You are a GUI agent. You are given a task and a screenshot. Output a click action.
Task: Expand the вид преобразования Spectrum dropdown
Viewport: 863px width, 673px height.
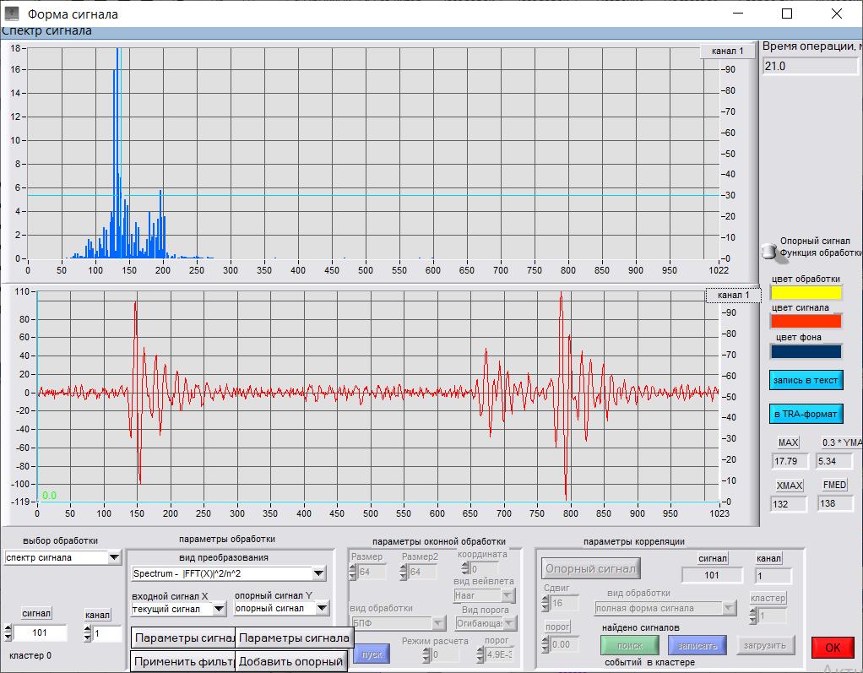pyautogui.click(x=318, y=574)
